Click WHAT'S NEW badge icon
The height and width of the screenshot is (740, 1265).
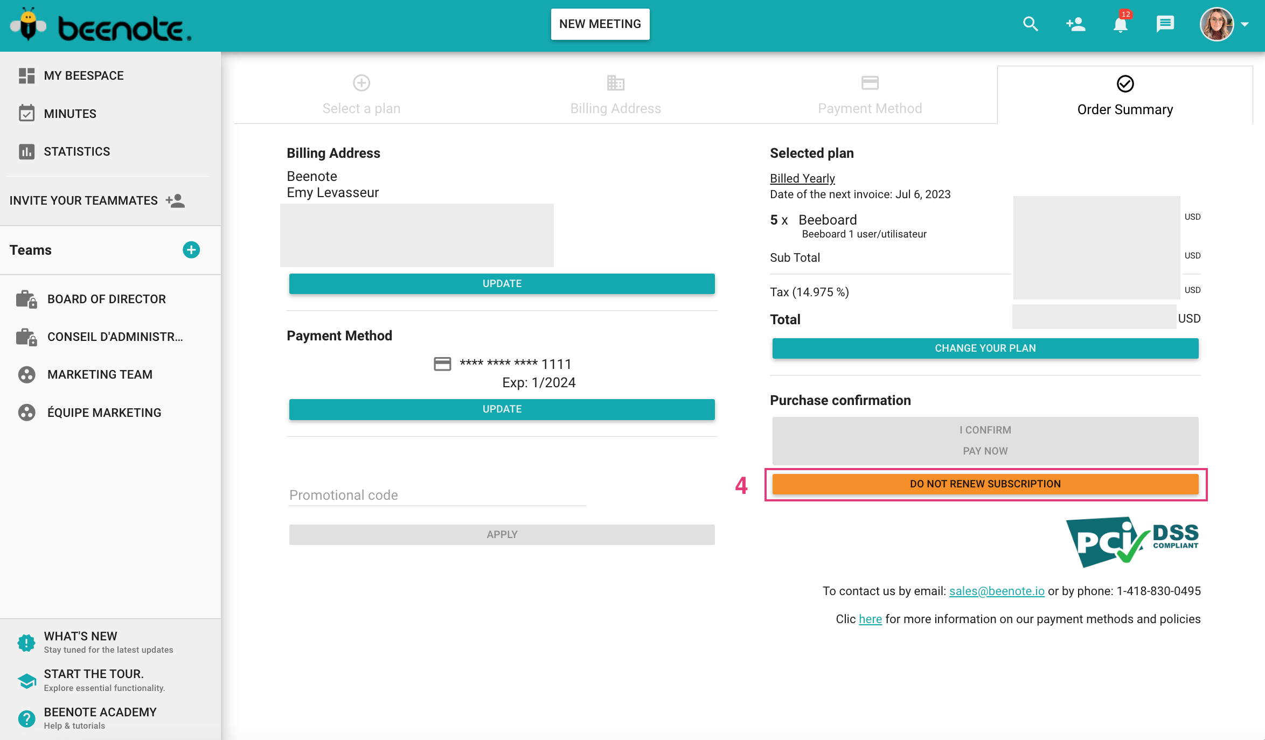click(x=26, y=643)
